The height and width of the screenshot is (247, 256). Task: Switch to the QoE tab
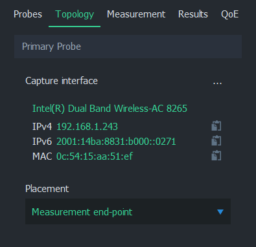pyautogui.click(x=230, y=14)
